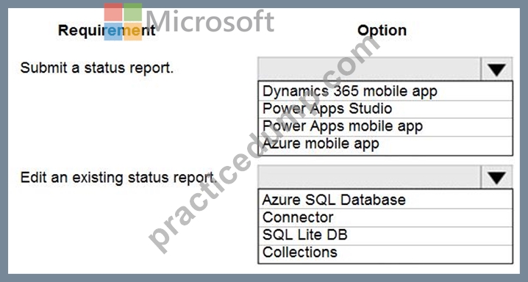The height and width of the screenshot is (282, 528).
Task: Open the dropdown arrow for Submit a status report
Action: point(496,70)
